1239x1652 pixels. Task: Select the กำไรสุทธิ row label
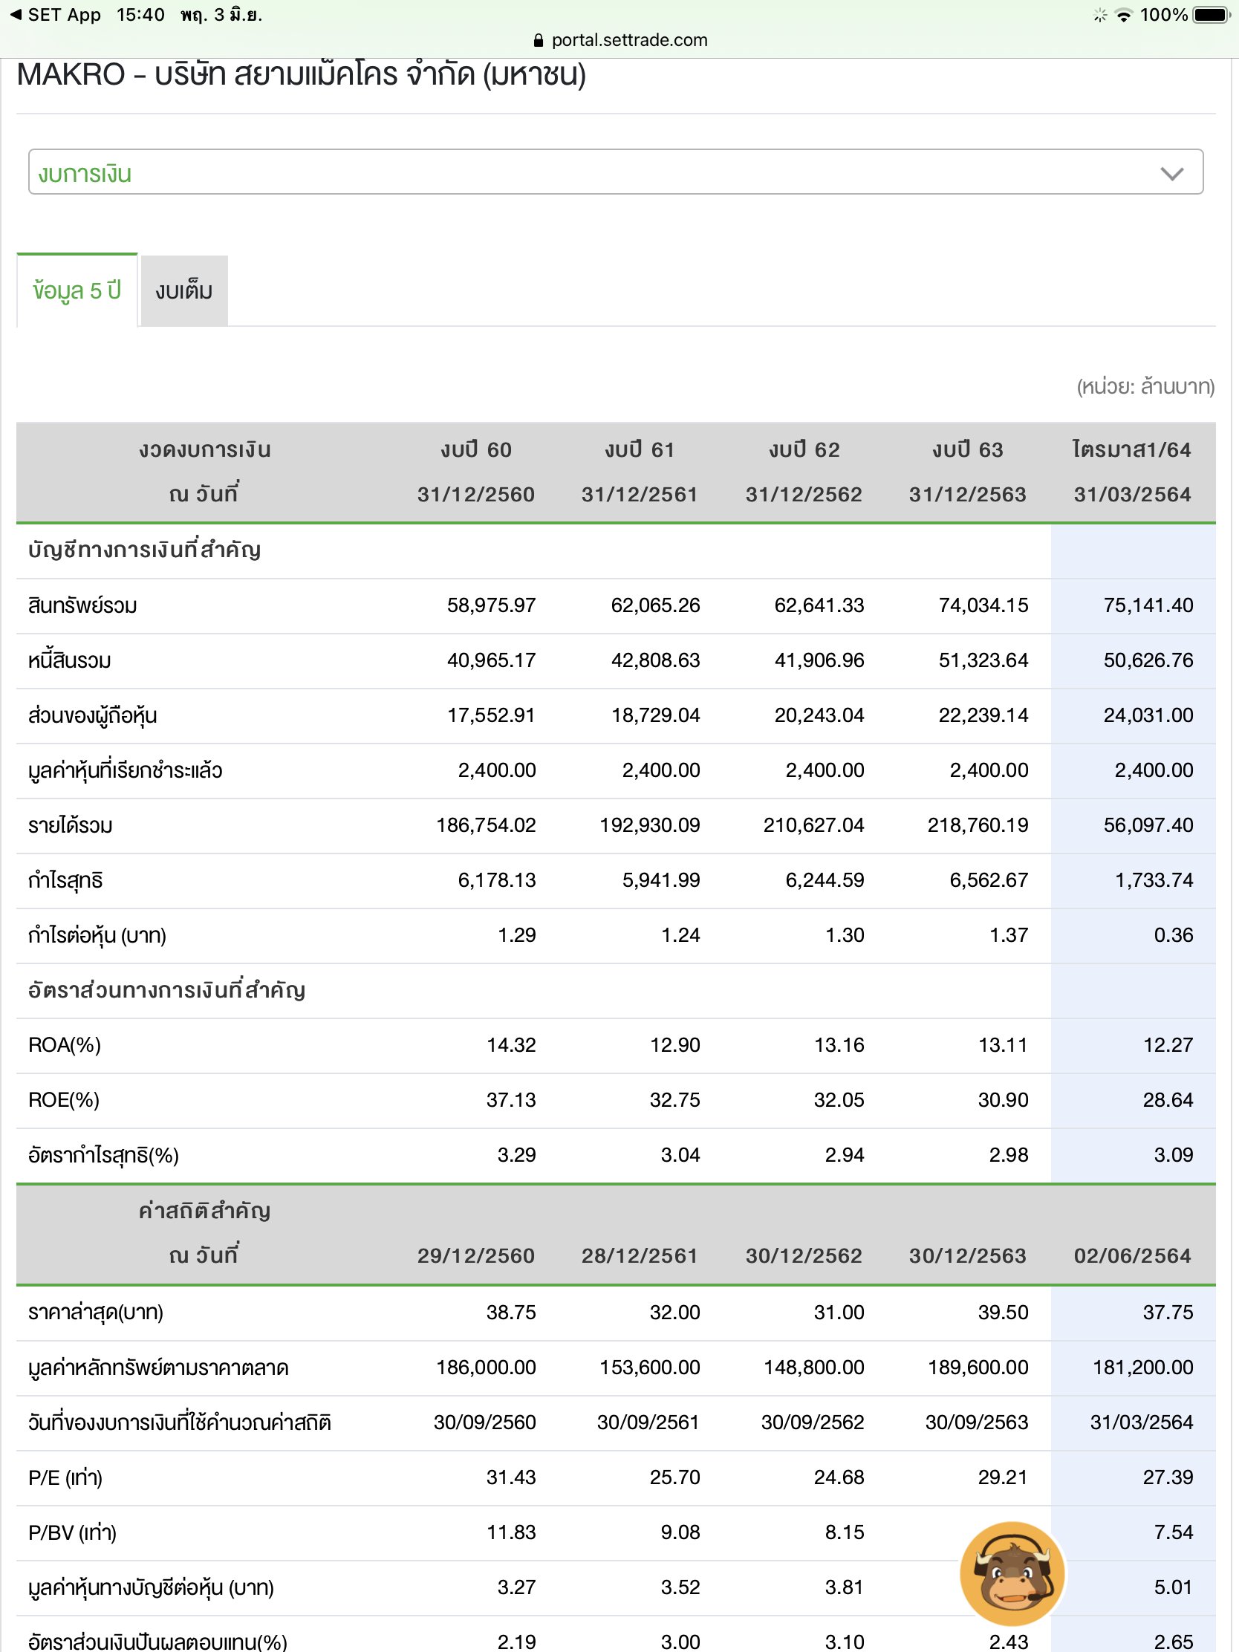(x=65, y=880)
